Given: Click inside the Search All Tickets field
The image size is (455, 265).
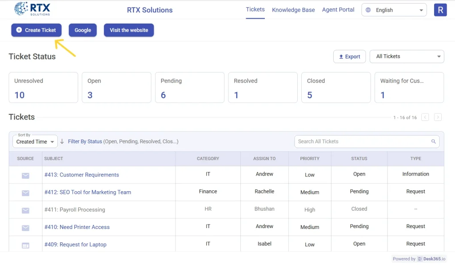Looking at the screenshot, I should click(364, 141).
